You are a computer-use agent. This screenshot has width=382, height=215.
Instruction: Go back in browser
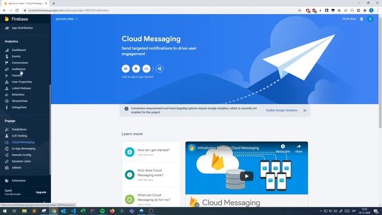point(4,11)
